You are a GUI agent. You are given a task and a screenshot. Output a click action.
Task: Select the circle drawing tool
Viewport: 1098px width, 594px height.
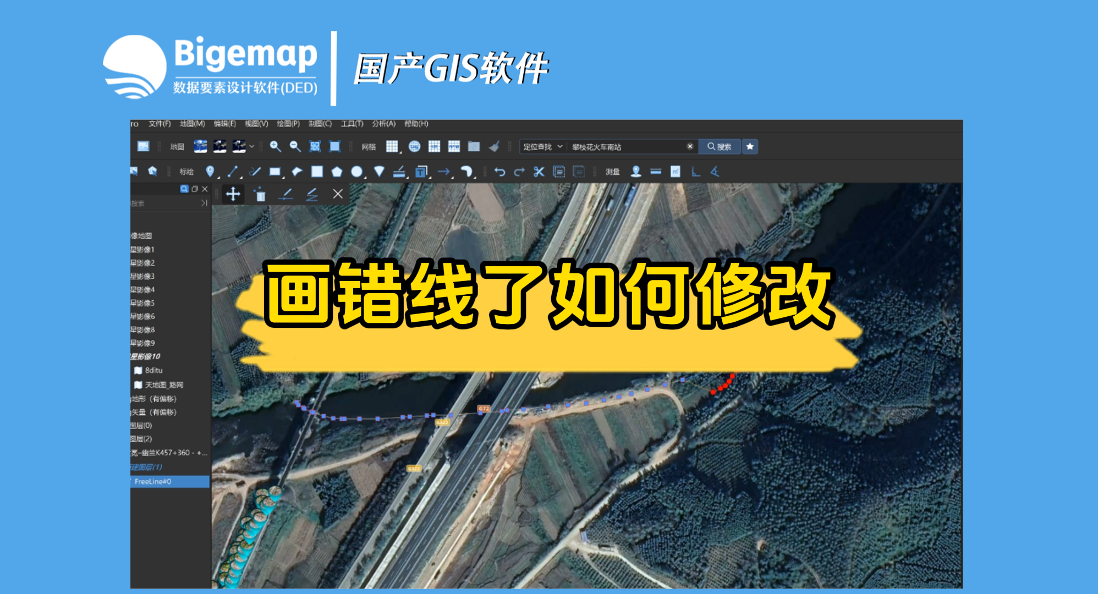tap(356, 172)
